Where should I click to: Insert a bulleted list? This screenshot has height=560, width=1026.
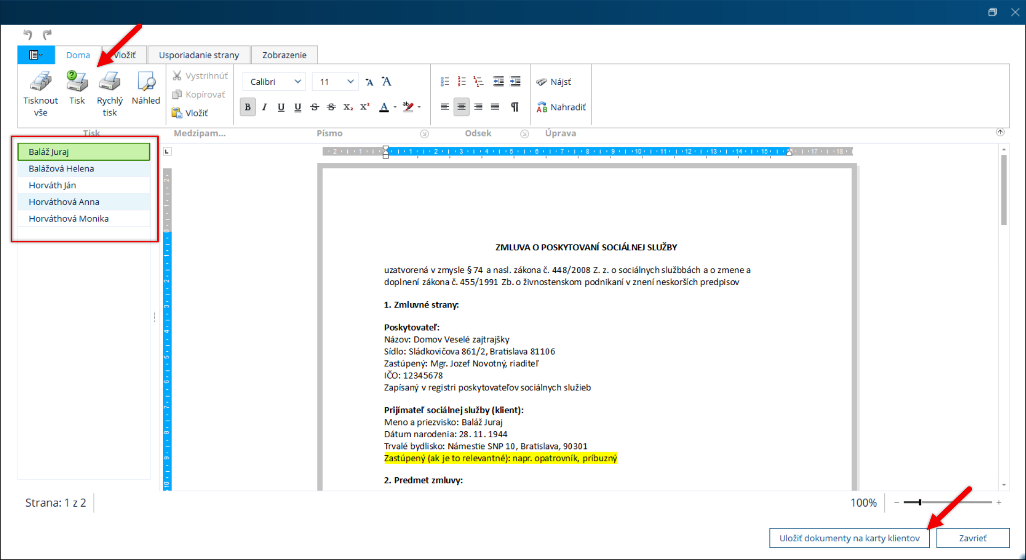tap(445, 81)
